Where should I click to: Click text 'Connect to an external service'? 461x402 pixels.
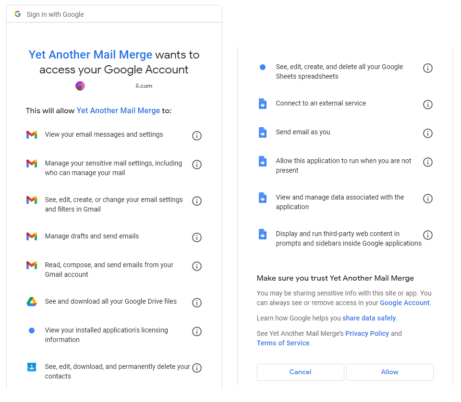(321, 103)
